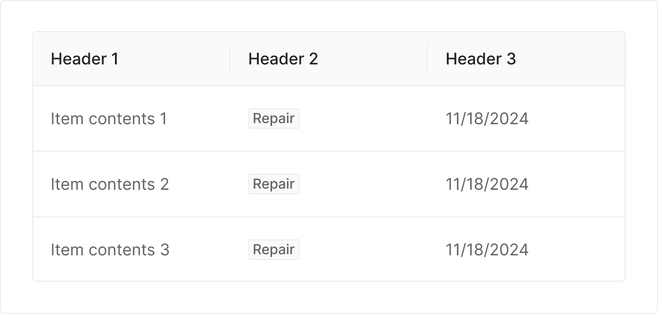
Task: Click empty area right of second row's date
Action: point(575,185)
